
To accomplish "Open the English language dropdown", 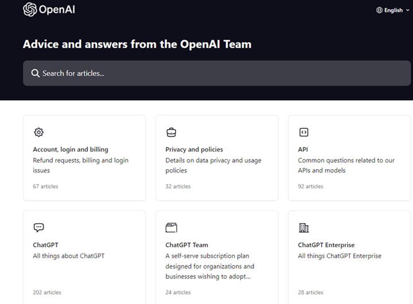I will point(393,10).
